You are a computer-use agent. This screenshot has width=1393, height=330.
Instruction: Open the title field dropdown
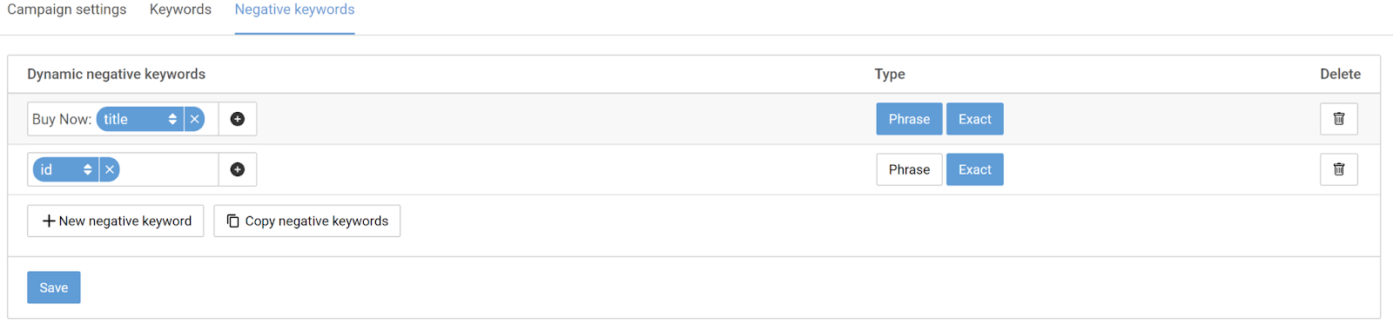coord(140,119)
